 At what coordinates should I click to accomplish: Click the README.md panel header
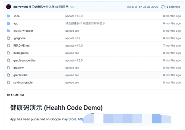[15, 95]
